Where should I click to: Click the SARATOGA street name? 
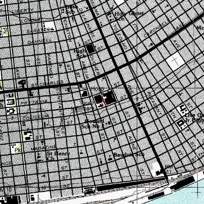tap(40, 30)
